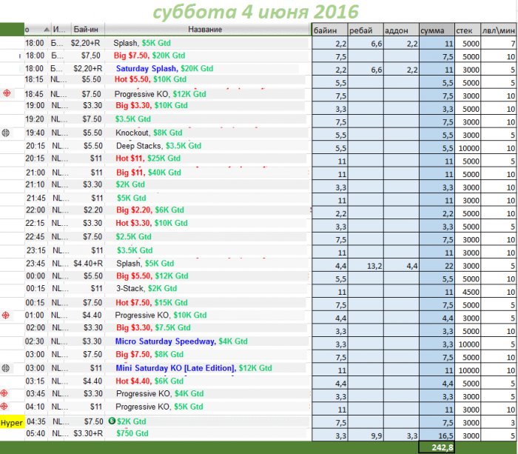Viewport: 518px width, 454px height.
Task: Open Big $5.50, $12K Gtd tournament
Action: point(152,276)
